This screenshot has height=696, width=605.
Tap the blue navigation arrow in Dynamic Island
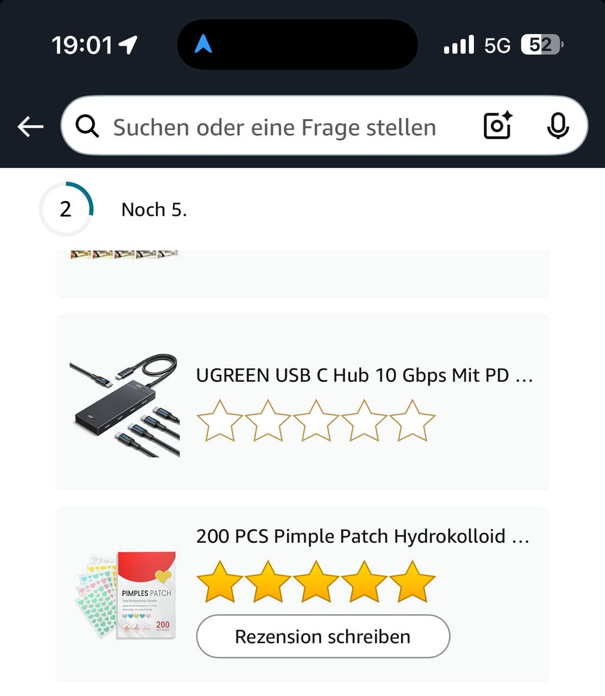click(203, 44)
